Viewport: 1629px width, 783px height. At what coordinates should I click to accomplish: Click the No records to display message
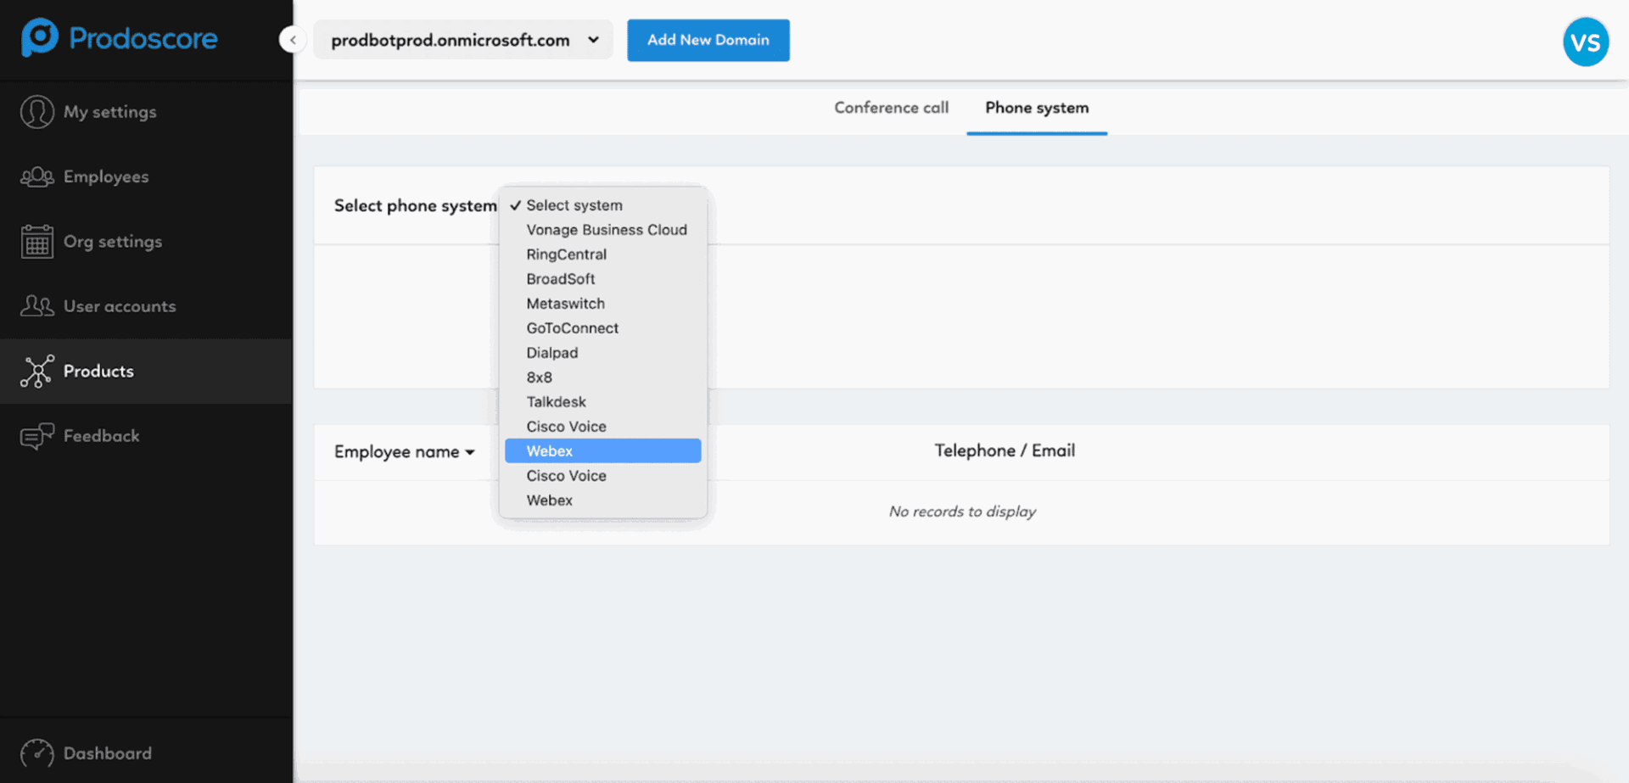coord(962,512)
